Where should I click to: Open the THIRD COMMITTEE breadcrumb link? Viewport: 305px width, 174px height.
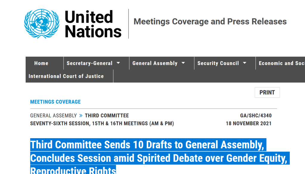[107, 116]
